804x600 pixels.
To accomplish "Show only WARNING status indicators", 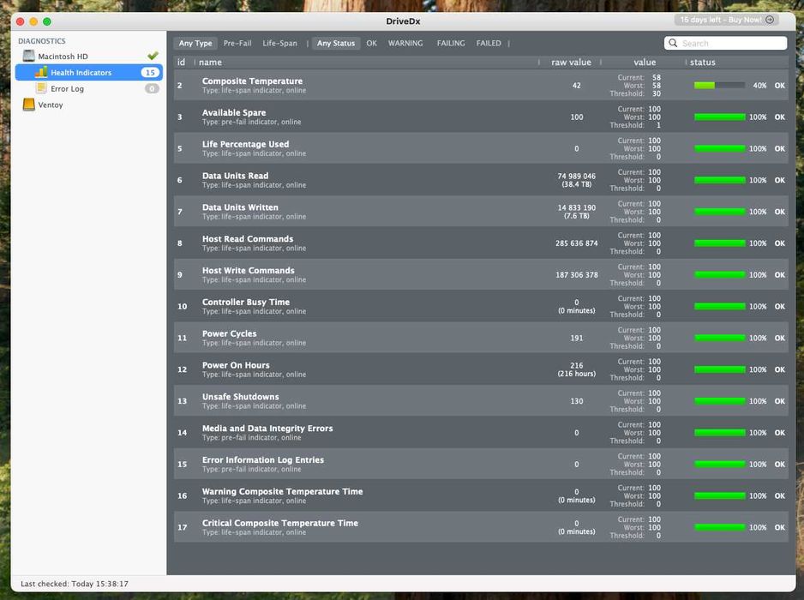I will (x=405, y=43).
